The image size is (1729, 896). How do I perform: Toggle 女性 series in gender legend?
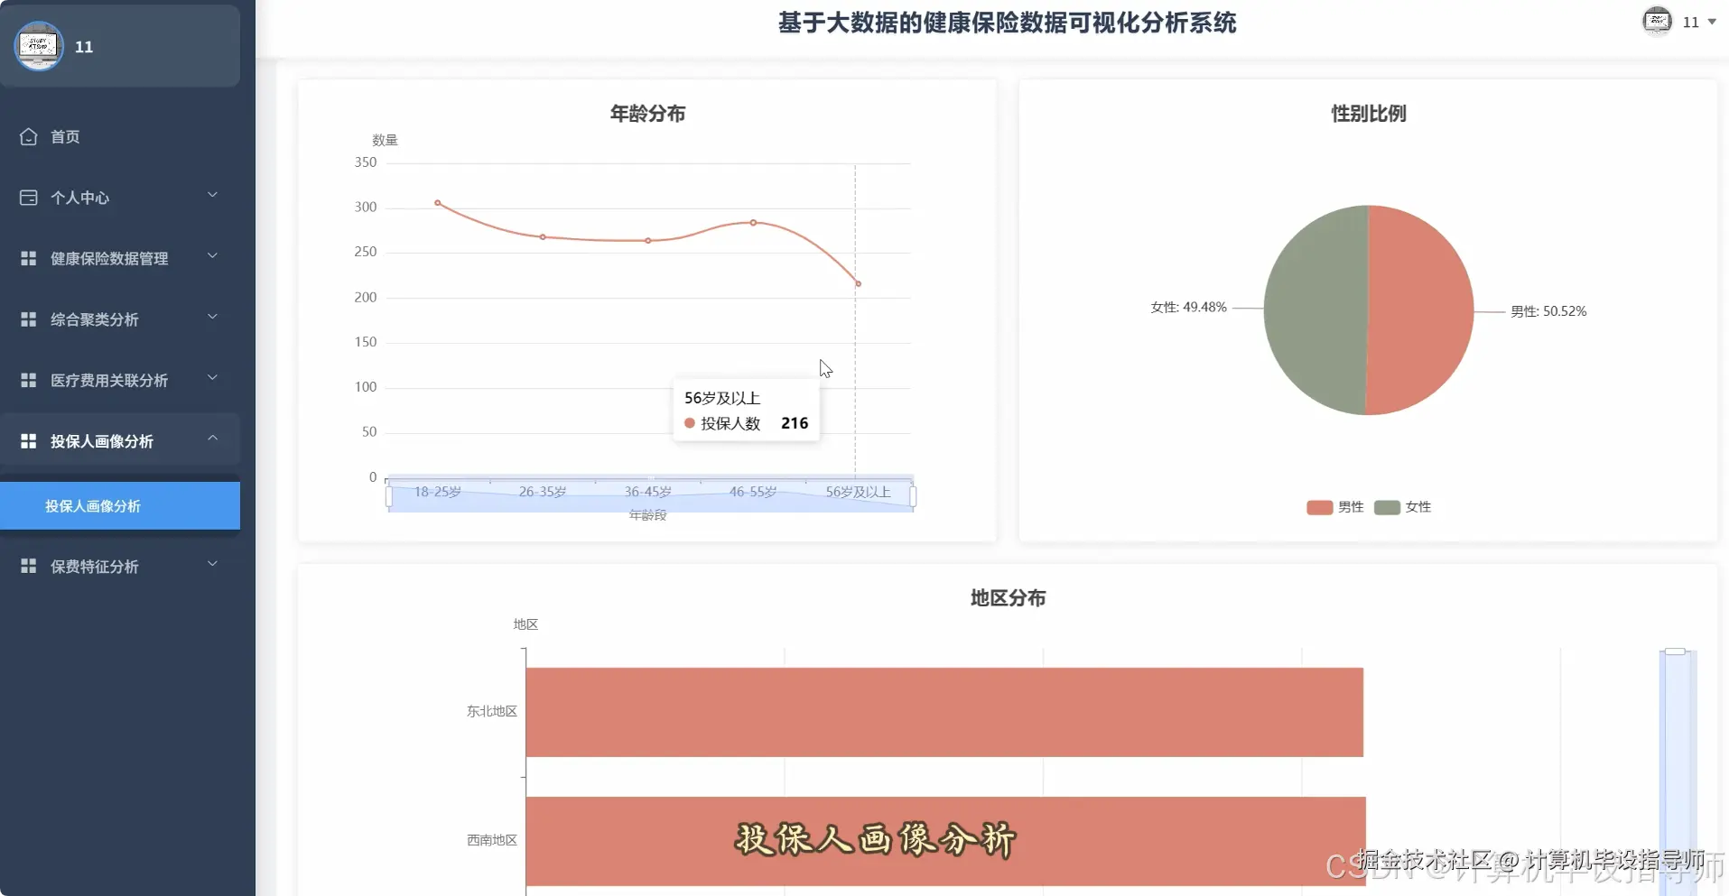[1402, 507]
